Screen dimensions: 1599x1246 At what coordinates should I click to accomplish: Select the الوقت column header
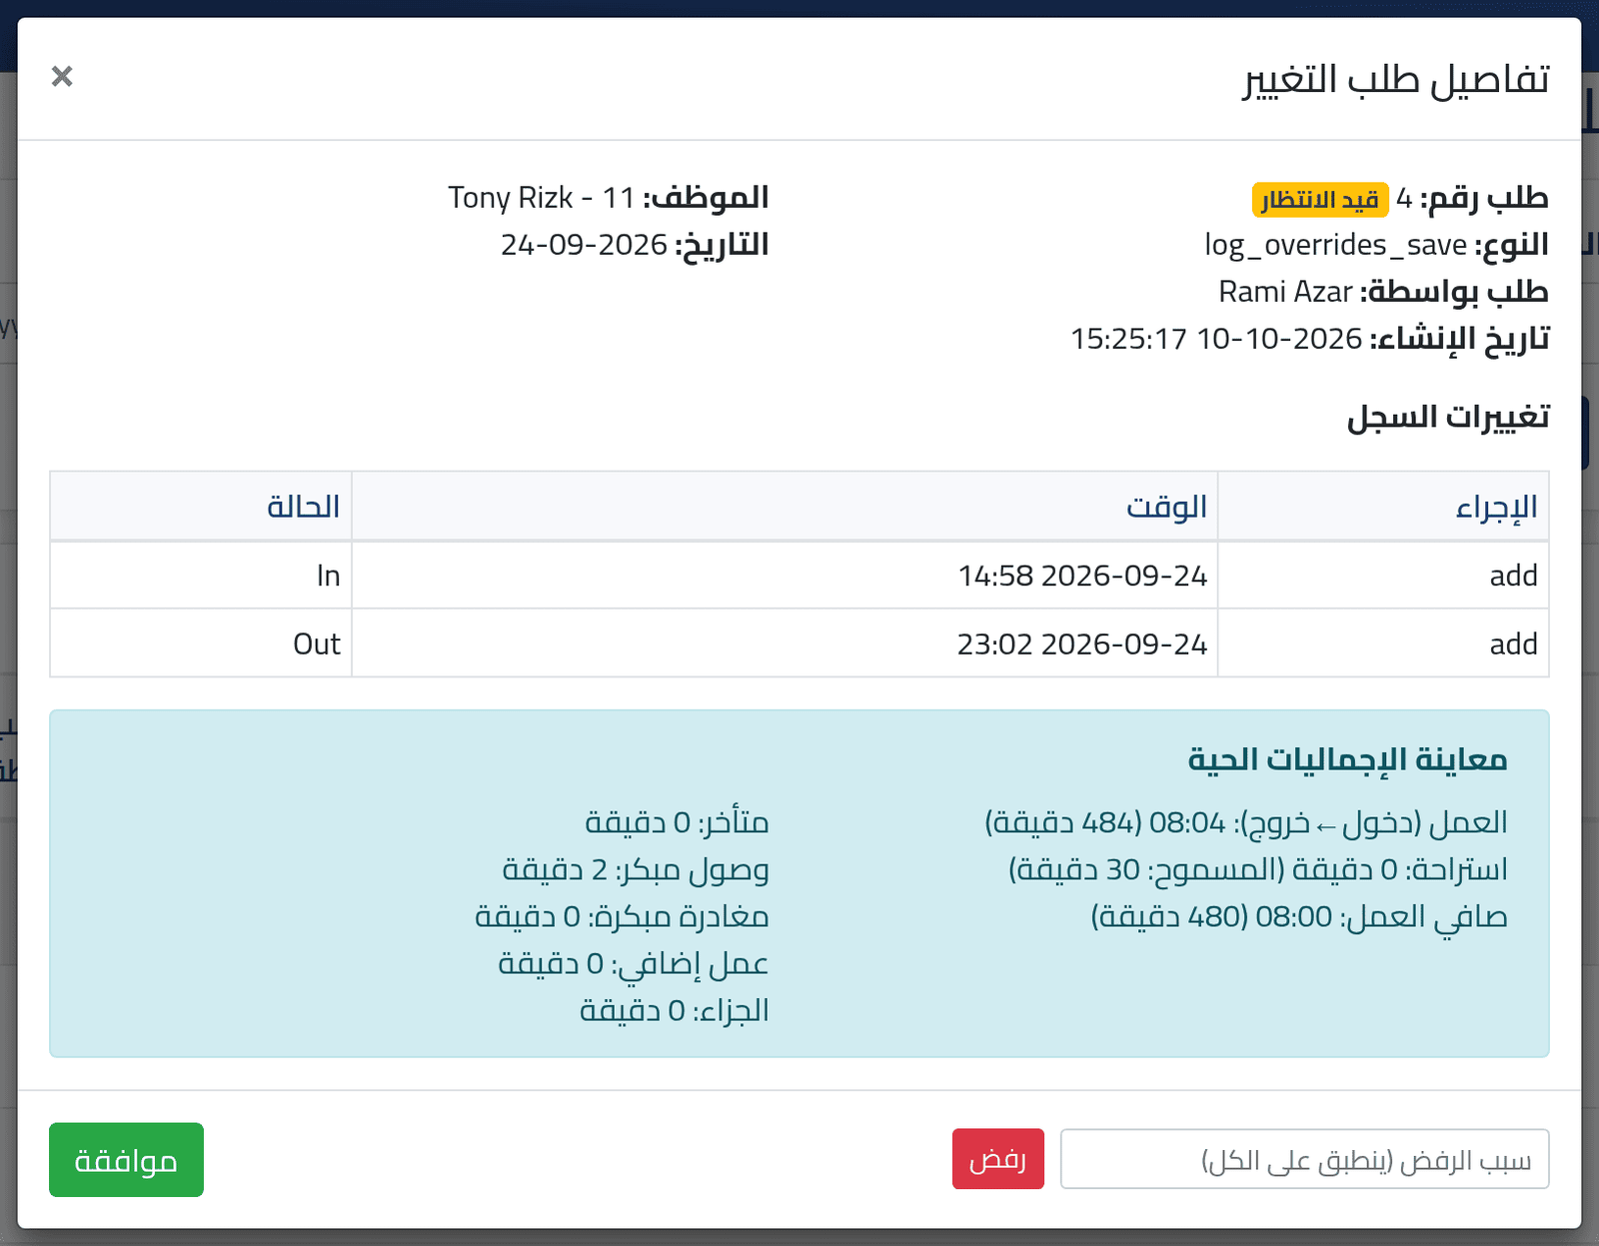tap(785, 507)
